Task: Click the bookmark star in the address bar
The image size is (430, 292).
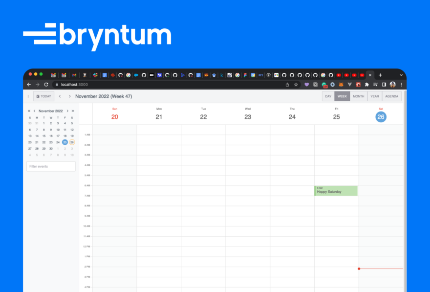Action: point(296,84)
